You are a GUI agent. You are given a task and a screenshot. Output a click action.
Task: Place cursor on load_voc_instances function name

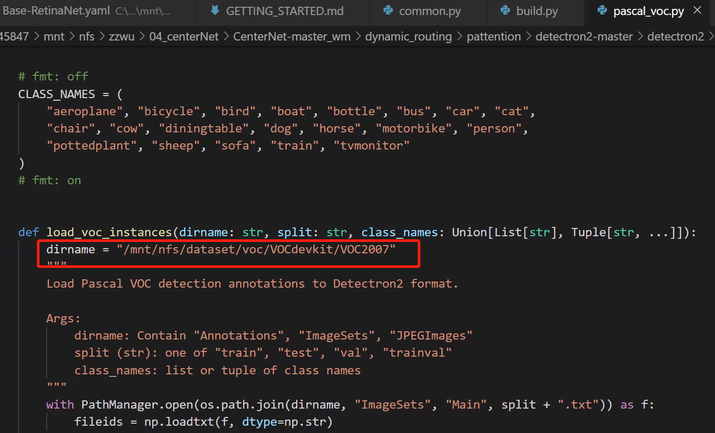point(109,232)
